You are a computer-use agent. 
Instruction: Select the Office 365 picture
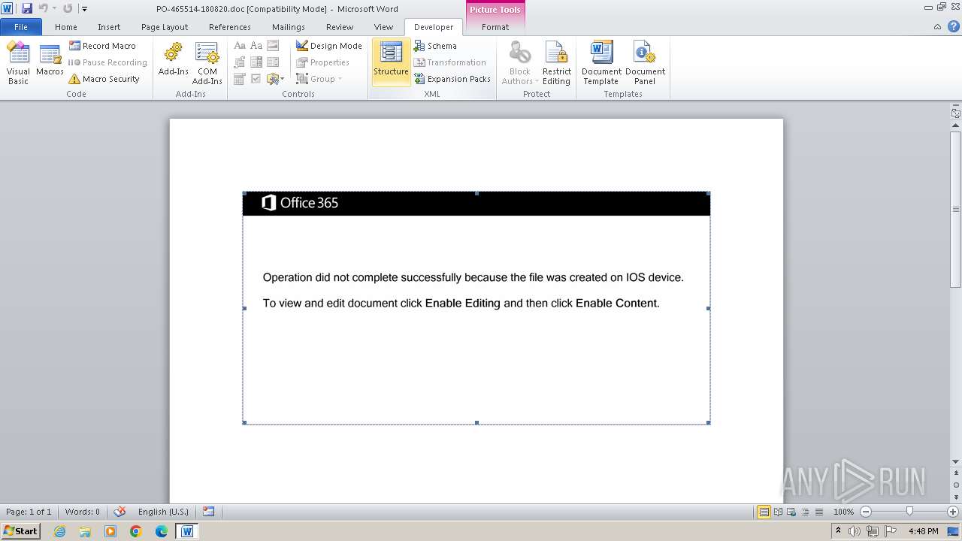(476, 308)
